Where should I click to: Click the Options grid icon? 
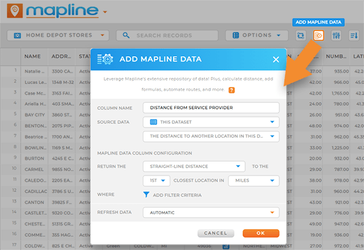(236, 35)
